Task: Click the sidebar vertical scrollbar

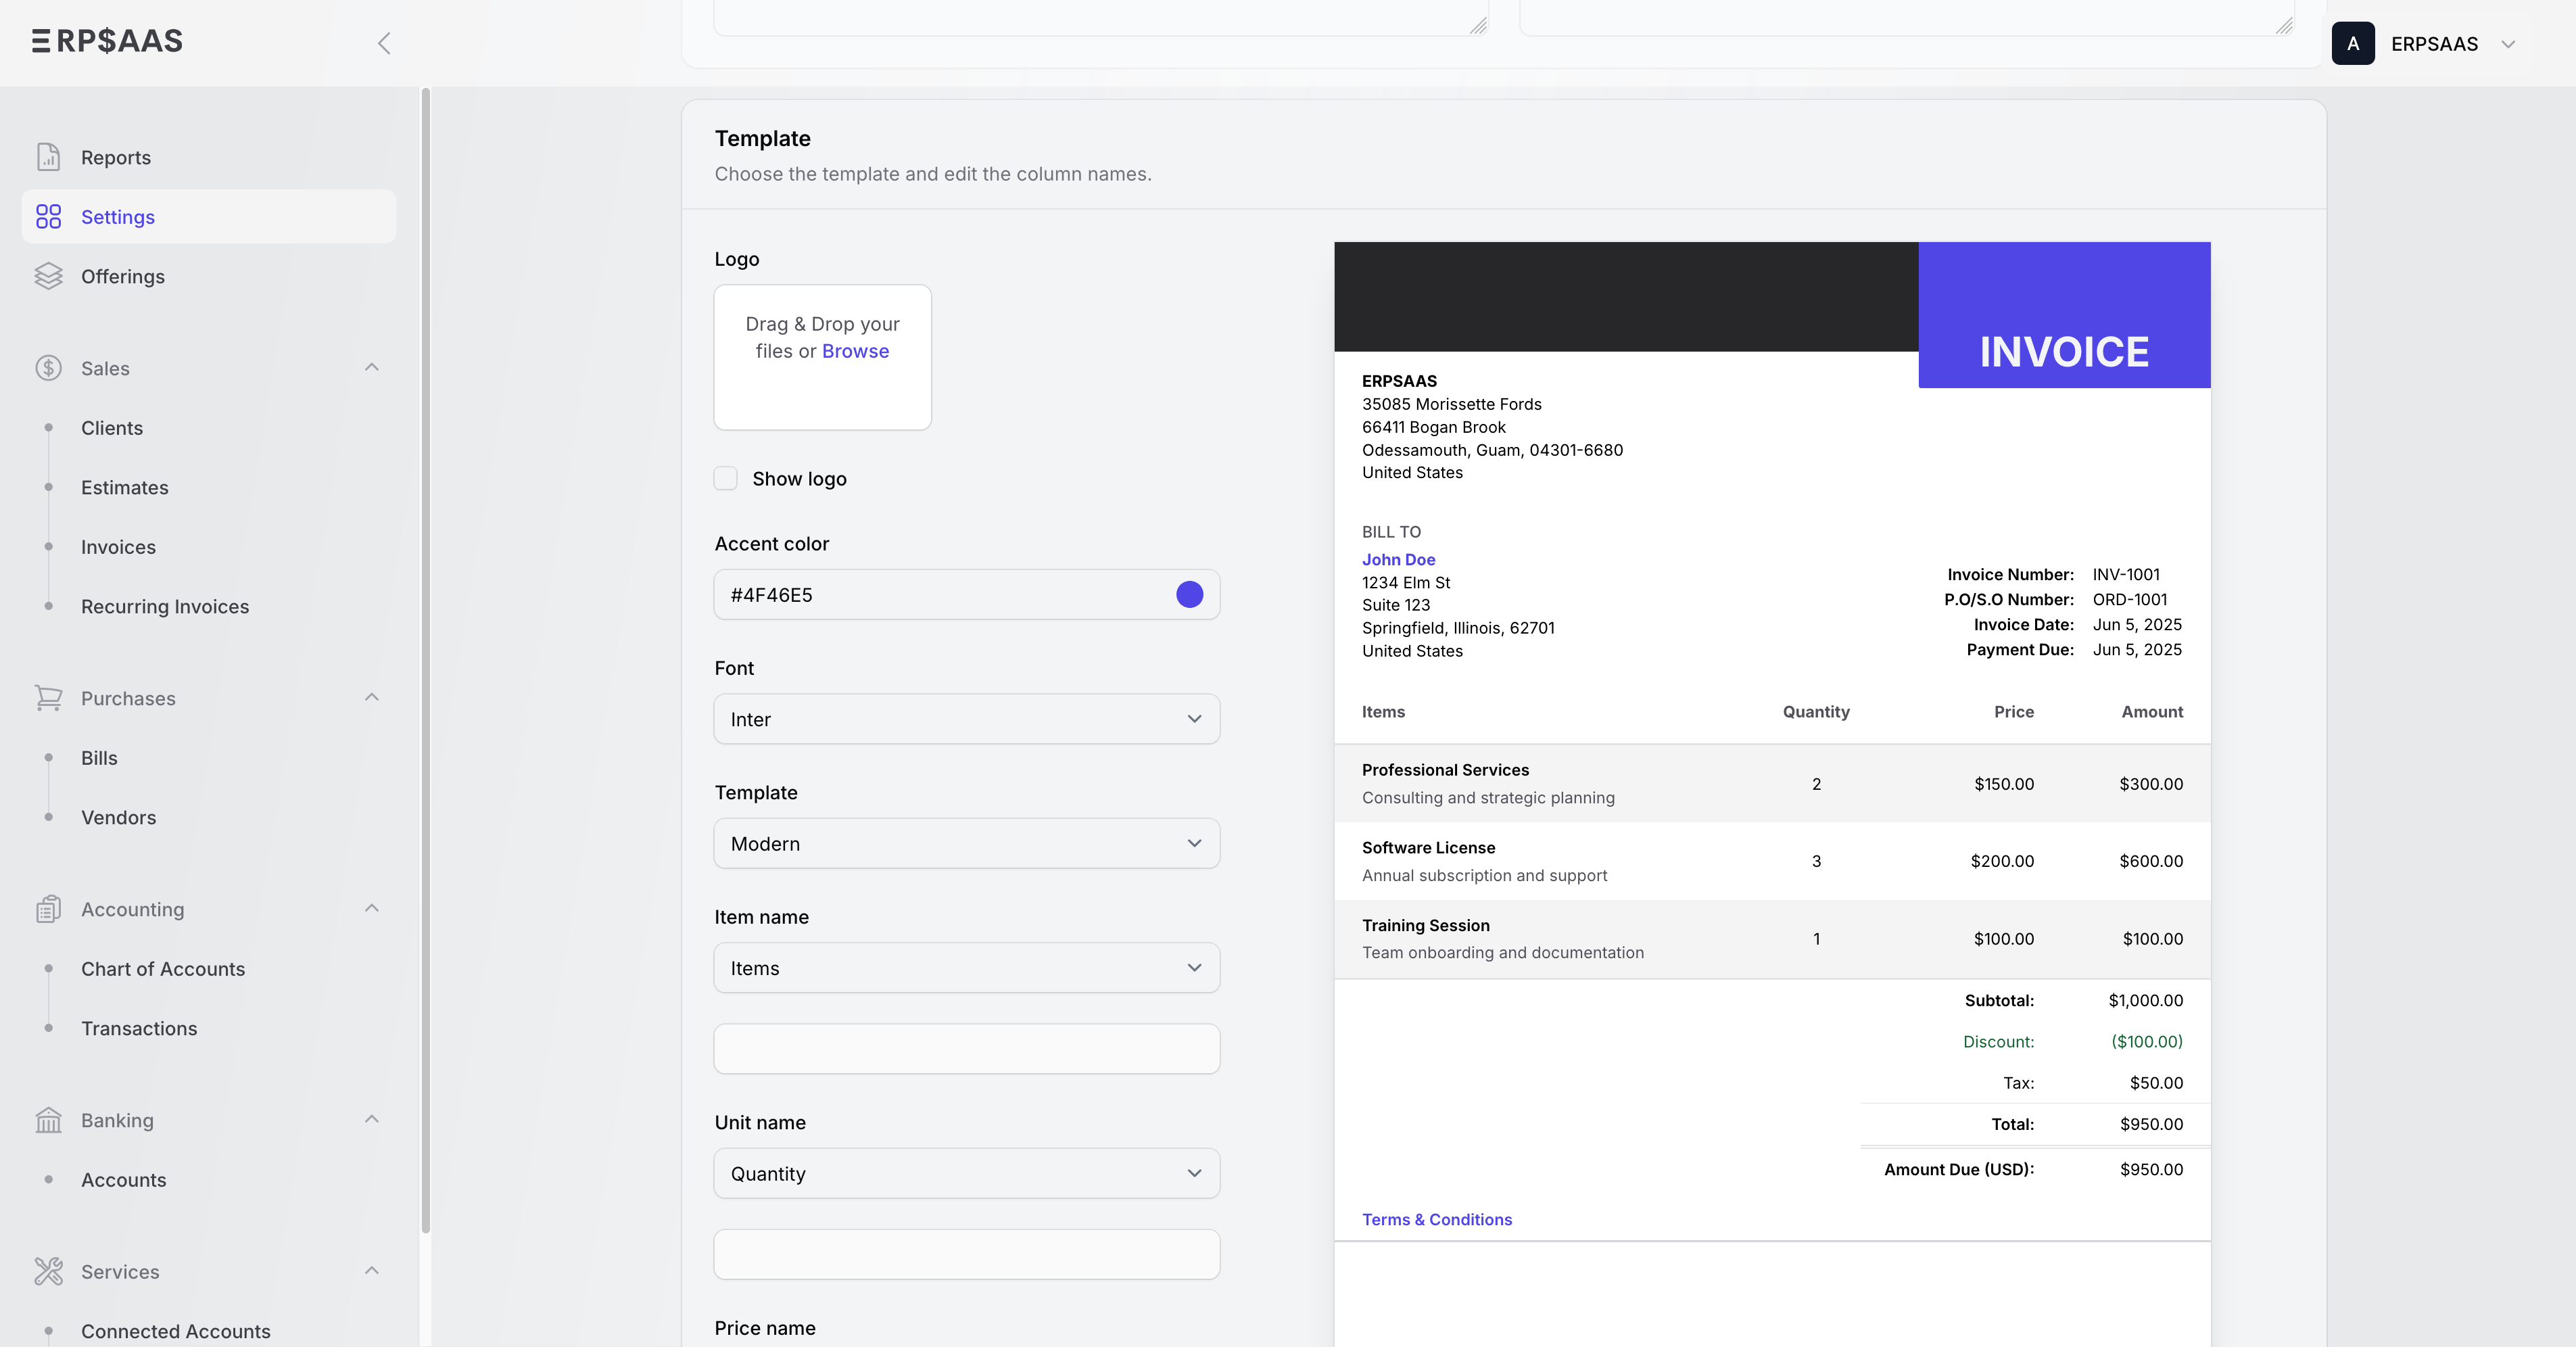Action: point(426,660)
